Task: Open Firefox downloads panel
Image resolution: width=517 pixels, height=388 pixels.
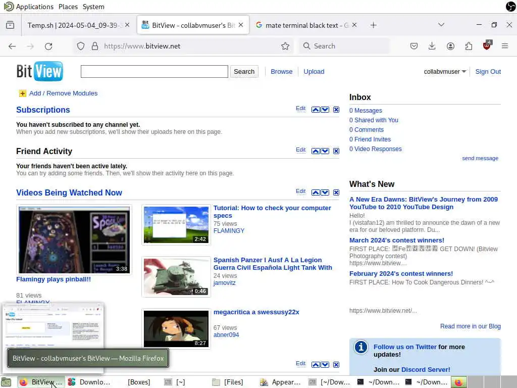Action: [432, 46]
